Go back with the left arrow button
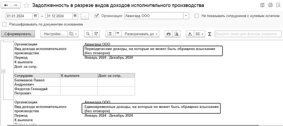 pyautogui.click(x=6, y=5)
